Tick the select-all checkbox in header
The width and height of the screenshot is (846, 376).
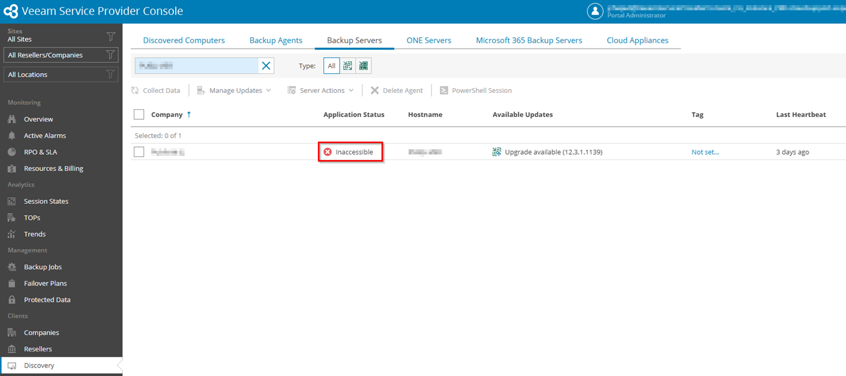[139, 115]
